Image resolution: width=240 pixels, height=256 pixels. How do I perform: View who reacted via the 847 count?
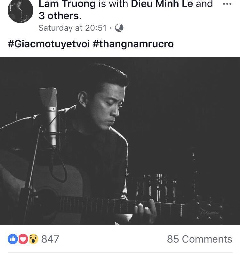click(50, 239)
